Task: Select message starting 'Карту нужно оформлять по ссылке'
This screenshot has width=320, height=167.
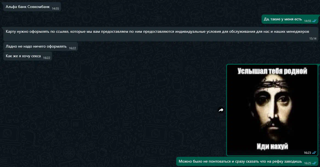Action: pyautogui.click(x=161, y=34)
